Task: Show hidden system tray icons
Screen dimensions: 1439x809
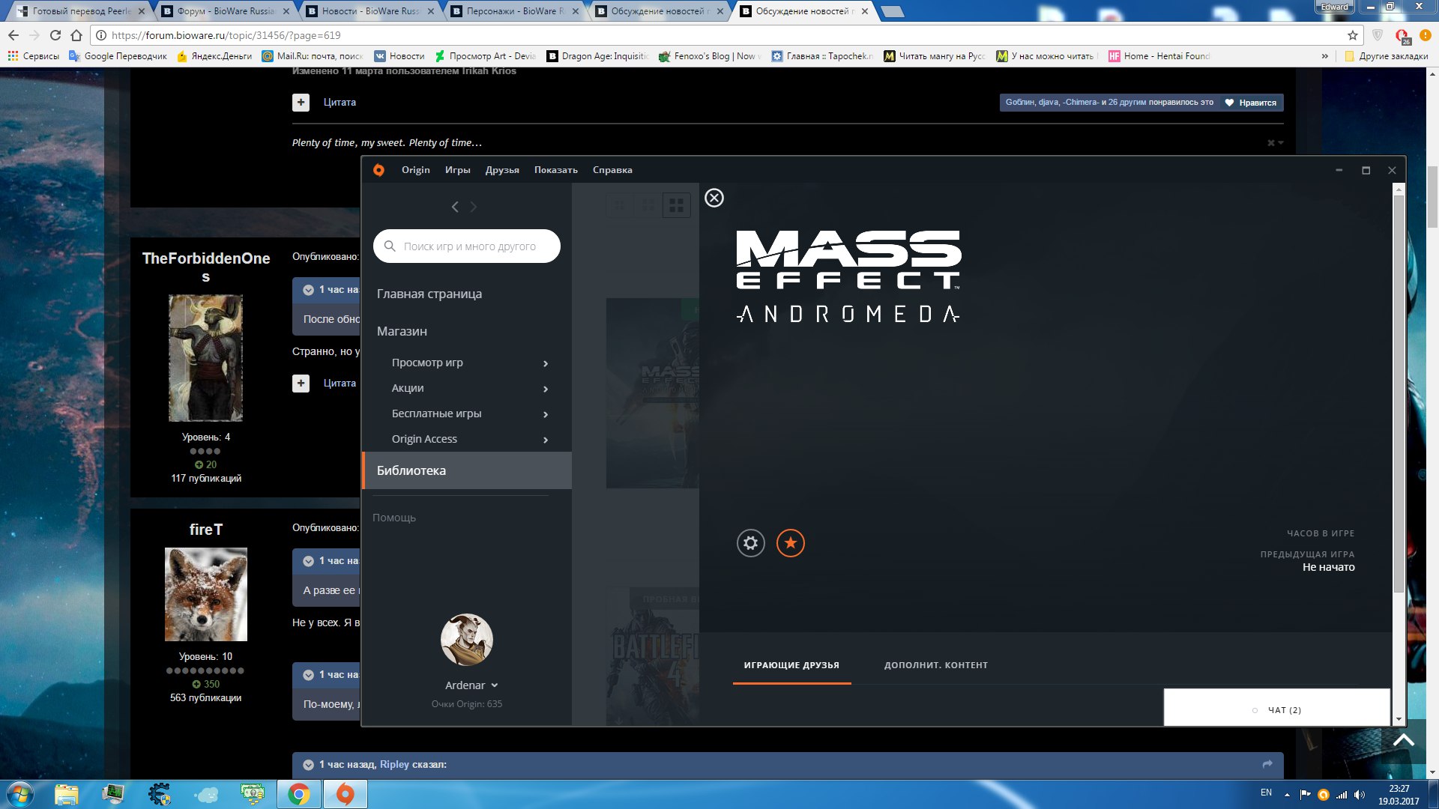Action: coord(1287,795)
